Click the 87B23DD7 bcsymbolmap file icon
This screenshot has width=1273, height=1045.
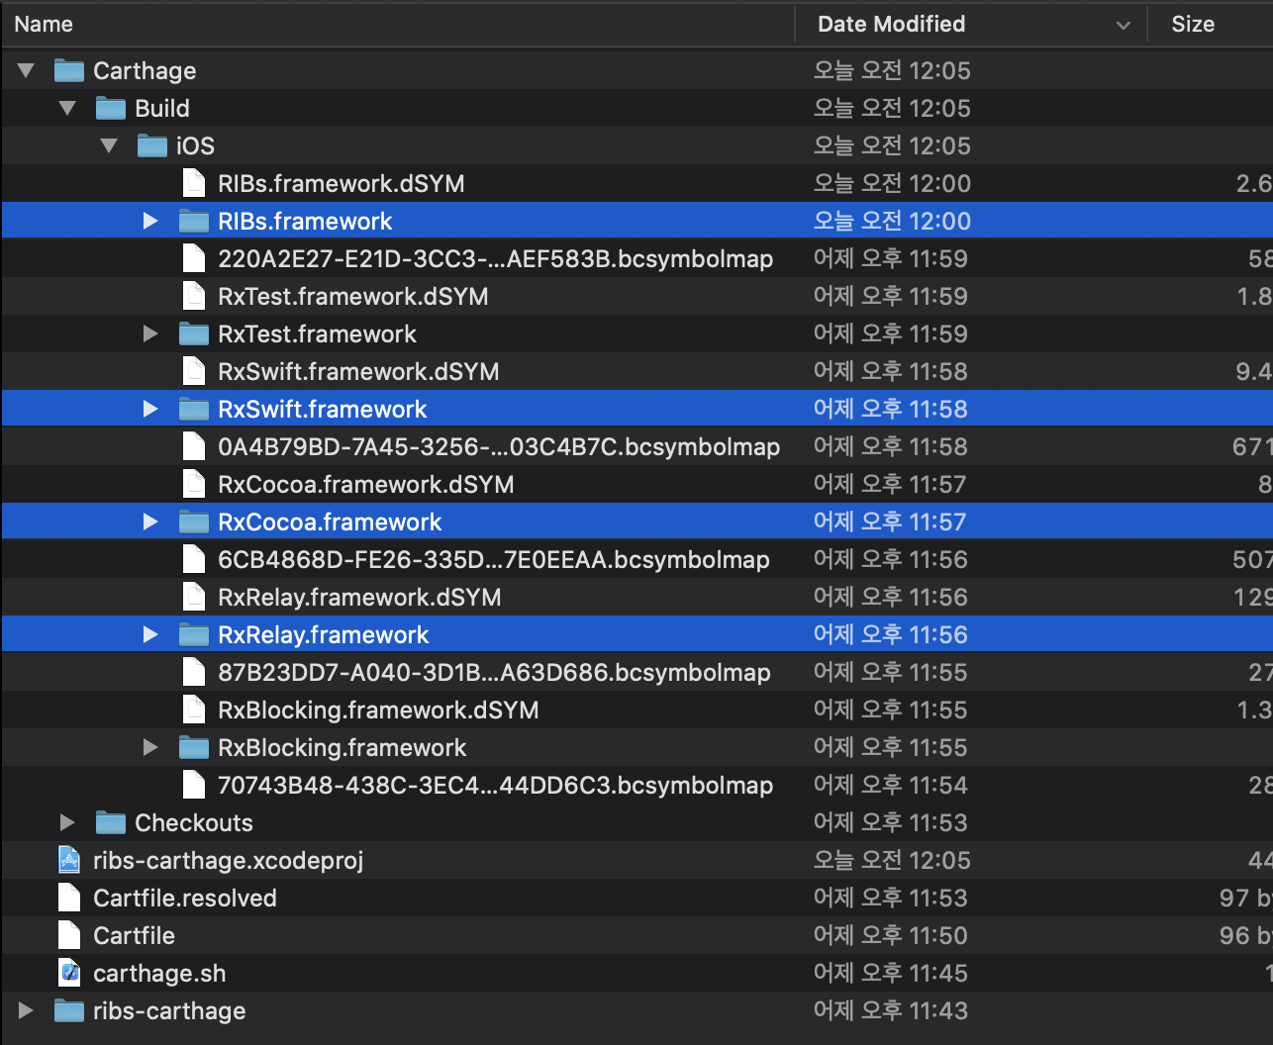(194, 672)
